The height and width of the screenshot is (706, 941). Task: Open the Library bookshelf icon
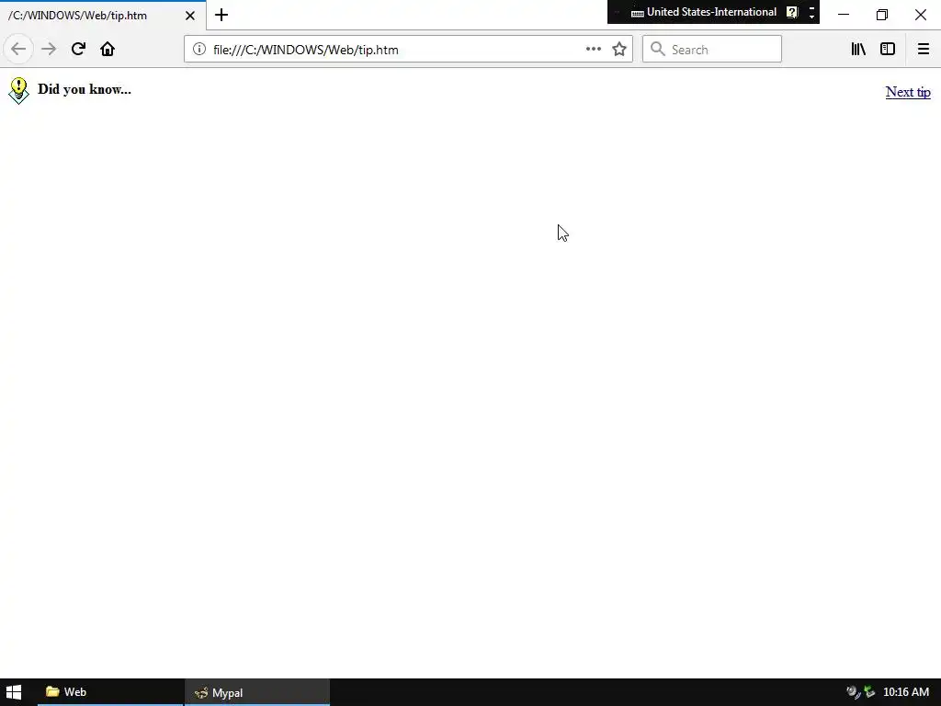(x=858, y=50)
